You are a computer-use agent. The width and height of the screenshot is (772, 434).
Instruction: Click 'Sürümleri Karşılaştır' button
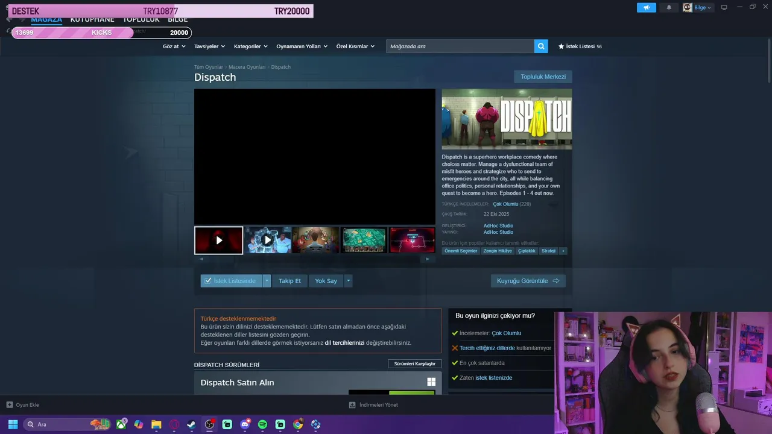(x=414, y=364)
